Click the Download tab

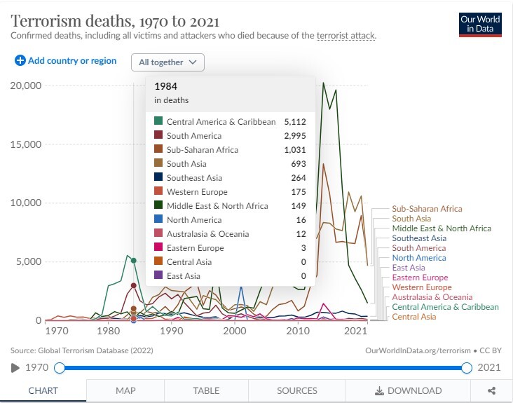tap(408, 390)
